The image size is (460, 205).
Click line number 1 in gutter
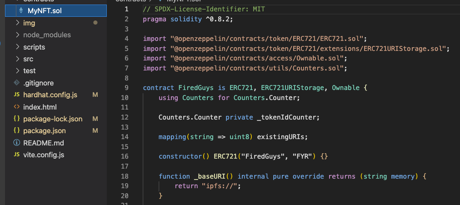126,9
